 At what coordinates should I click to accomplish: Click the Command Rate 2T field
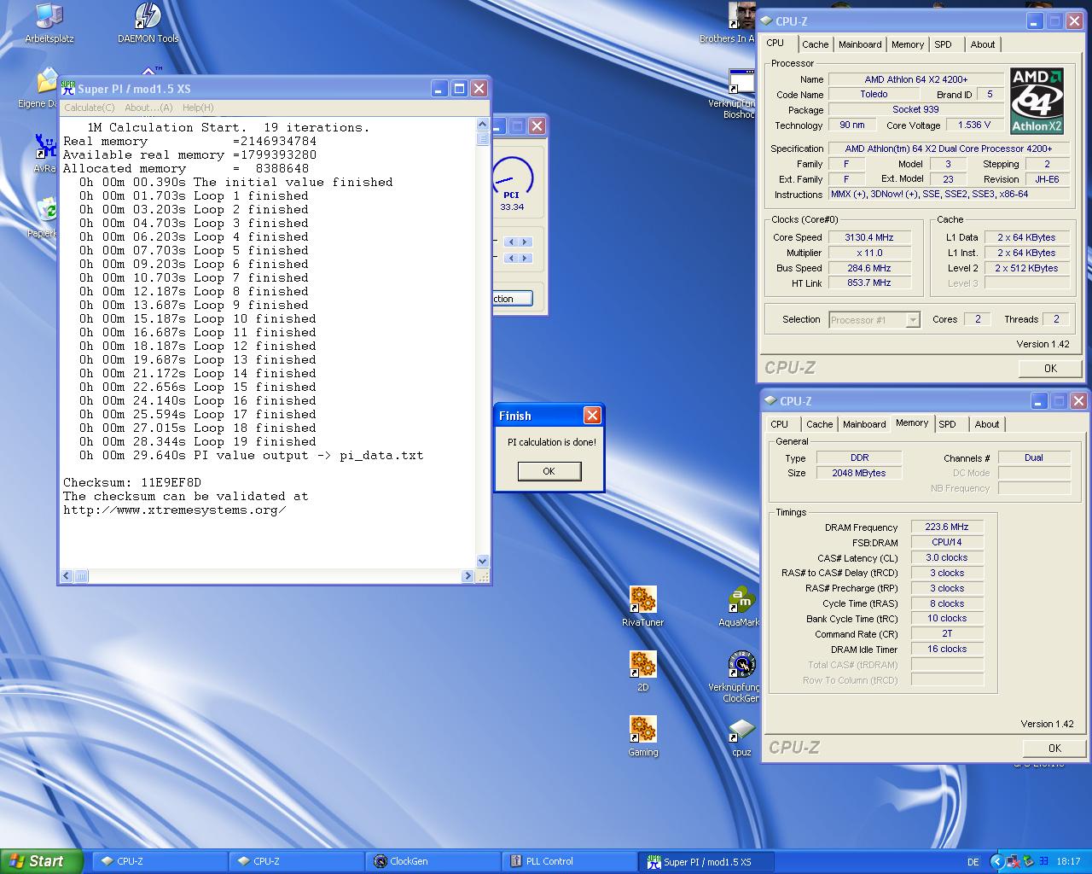(947, 634)
